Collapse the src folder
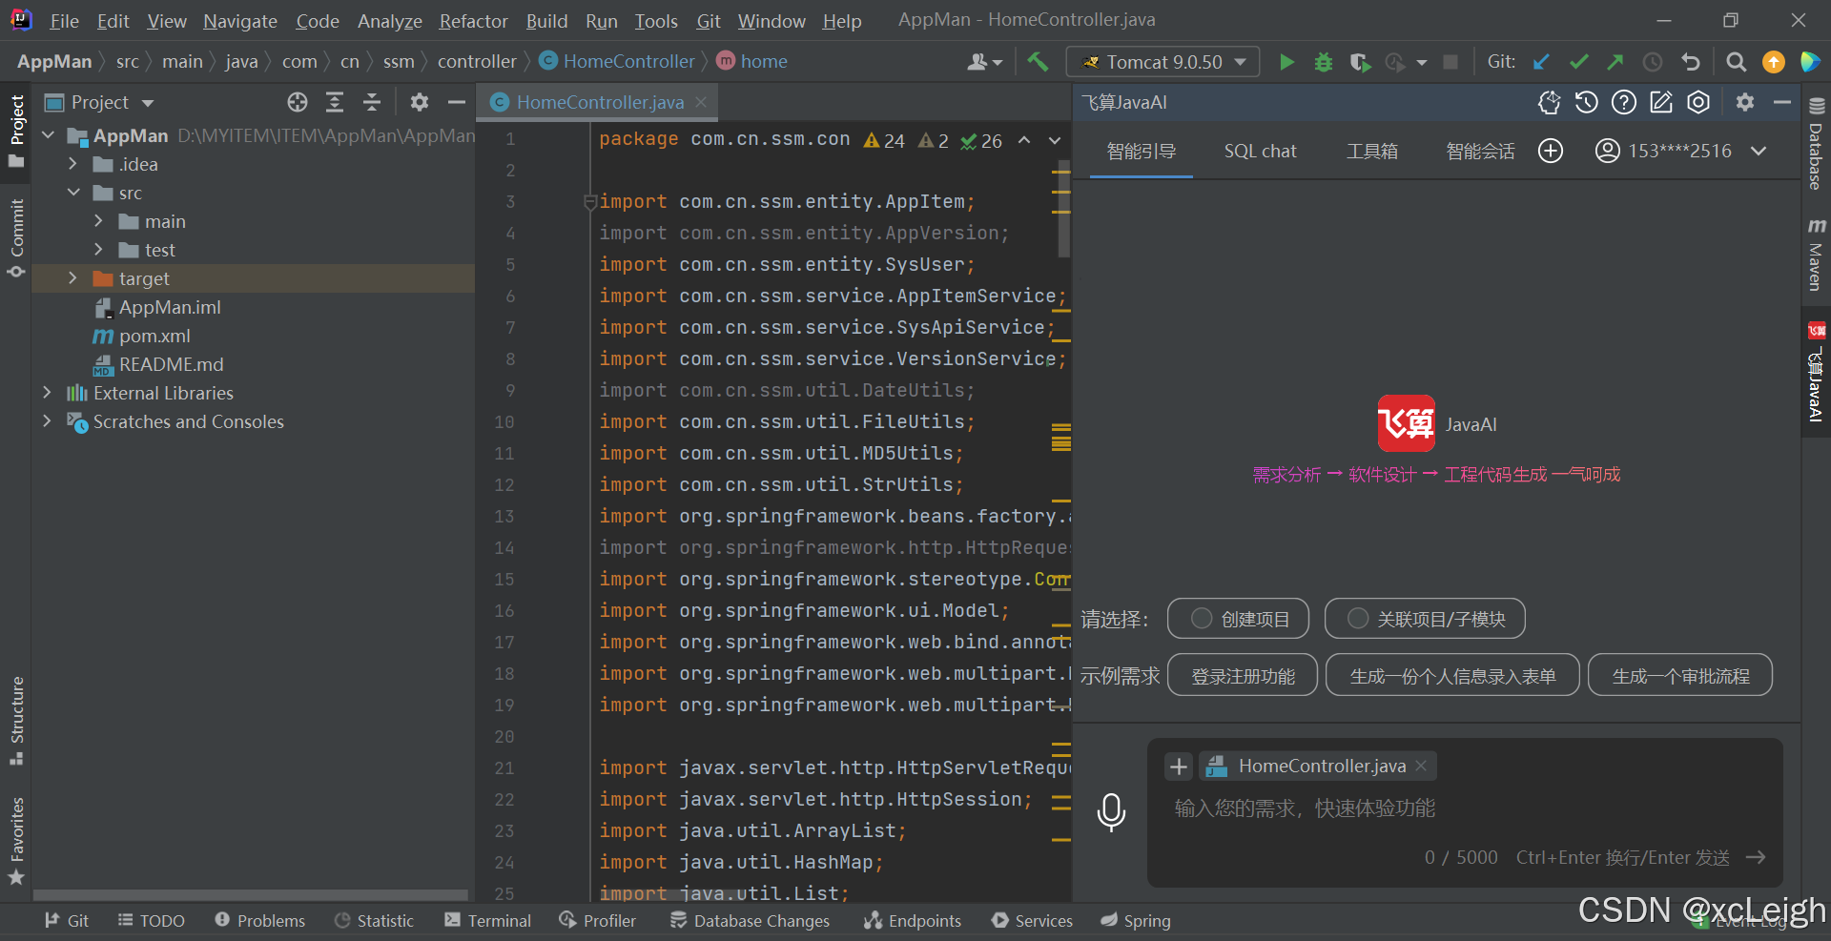This screenshot has height=941, width=1831. tap(73, 193)
